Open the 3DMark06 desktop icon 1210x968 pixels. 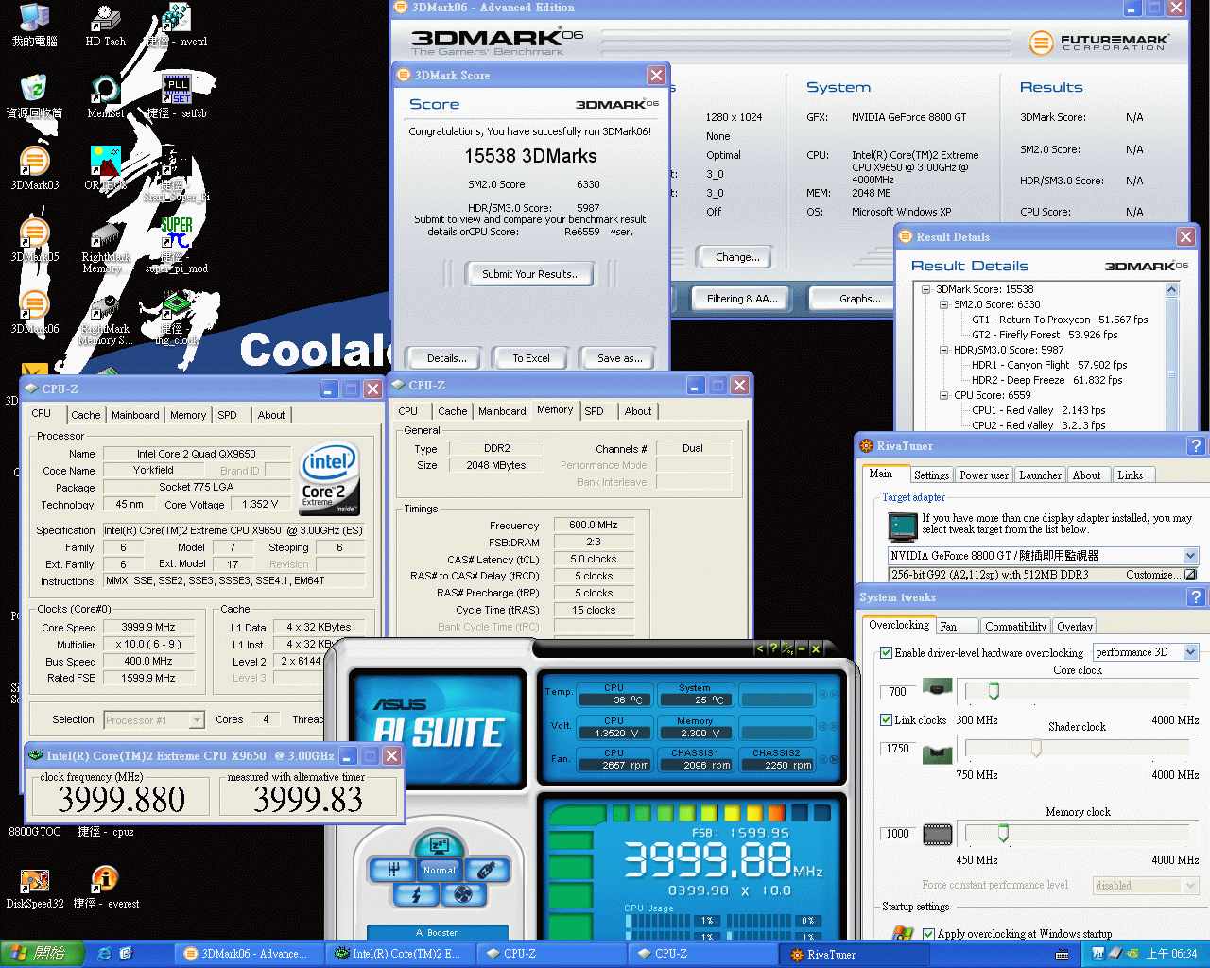35,311
